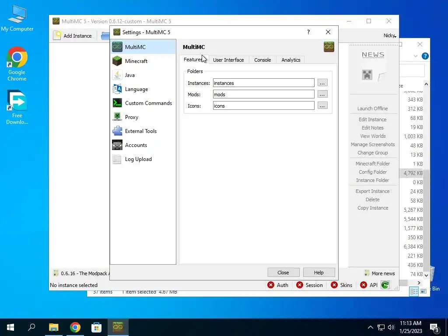Image resolution: width=448 pixels, height=336 pixels.
Task: Click Help button in Settings dialog
Action: coord(319,273)
